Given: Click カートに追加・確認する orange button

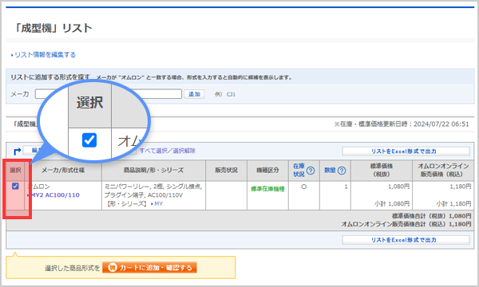Looking at the screenshot, I should [x=149, y=268].
